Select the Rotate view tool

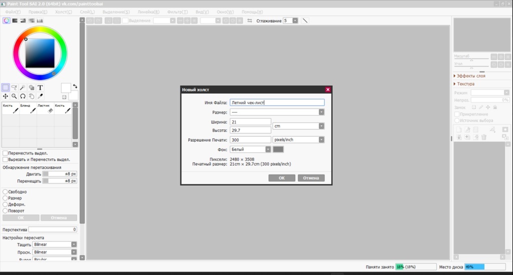pos(23,96)
